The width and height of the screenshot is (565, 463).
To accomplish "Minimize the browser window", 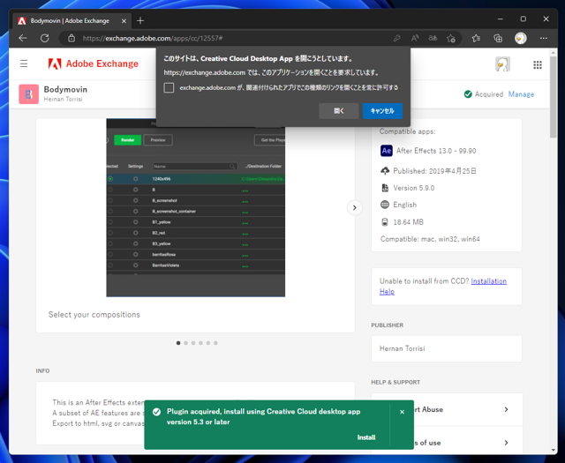I will coord(501,19).
